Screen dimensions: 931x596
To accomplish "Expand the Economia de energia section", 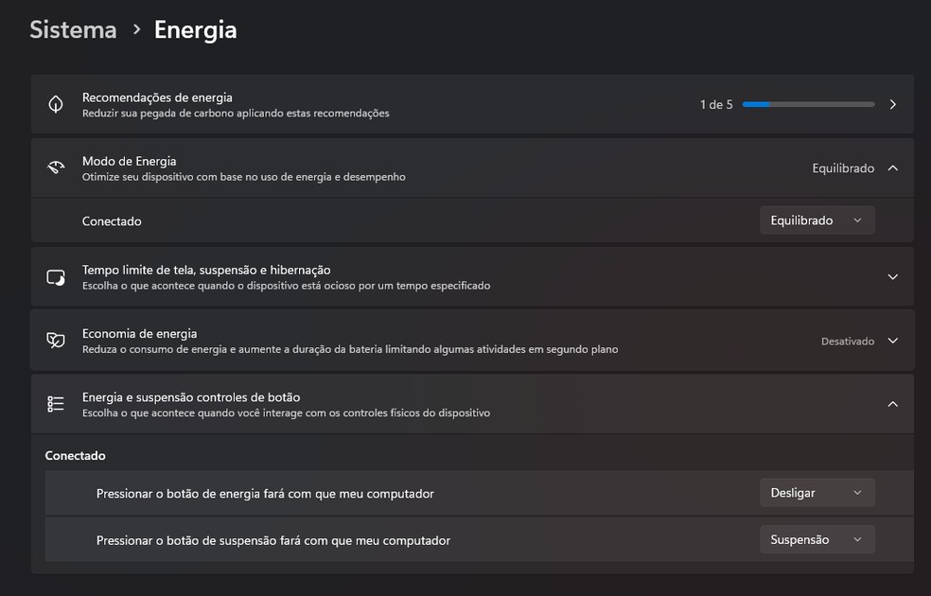I will [x=892, y=341].
